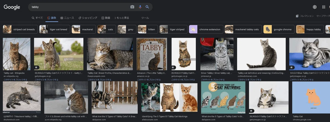Go to Google home via the logo
The image size is (330, 122).
click(12, 7)
